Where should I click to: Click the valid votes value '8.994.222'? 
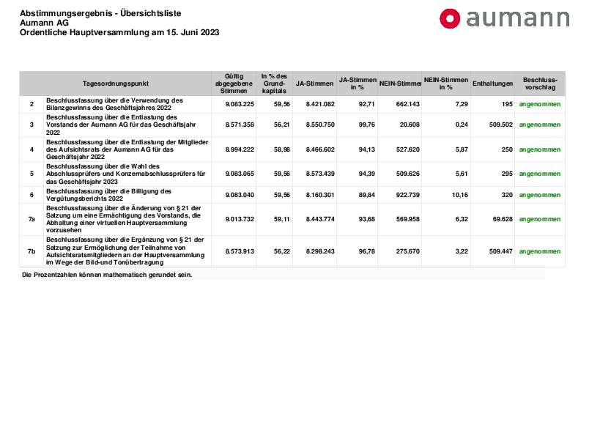click(x=240, y=149)
